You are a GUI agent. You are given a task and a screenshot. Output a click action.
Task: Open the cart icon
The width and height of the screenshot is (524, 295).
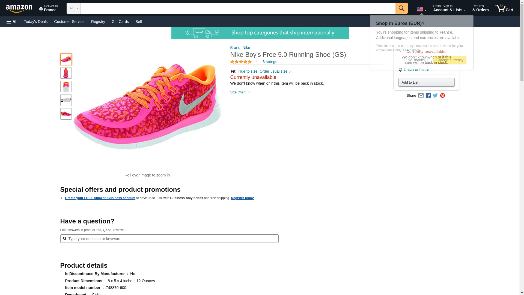pos(504,8)
